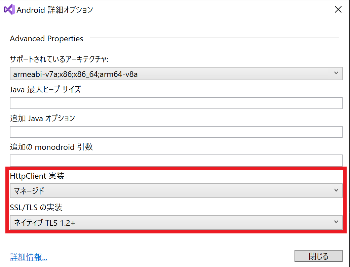The width and height of the screenshot is (350, 267).
Task: Open the 詳細情報... link
Action: [29, 257]
